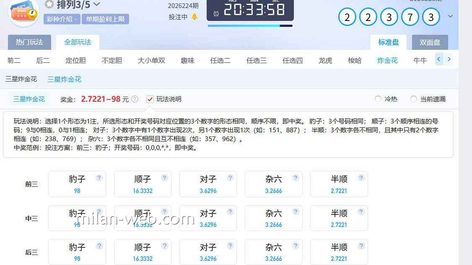Bet on 中三 对子 at 3.6296
This screenshot has width=472, height=265.
tap(208, 218)
